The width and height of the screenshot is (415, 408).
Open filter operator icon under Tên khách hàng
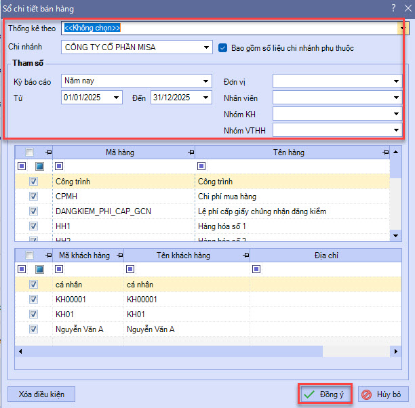click(x=130, y=269)
